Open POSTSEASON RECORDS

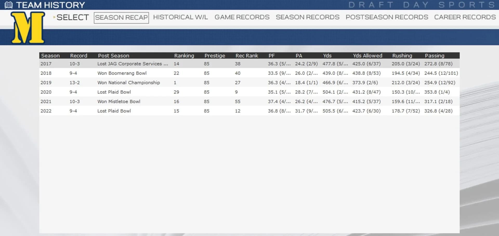click(387, 17)
